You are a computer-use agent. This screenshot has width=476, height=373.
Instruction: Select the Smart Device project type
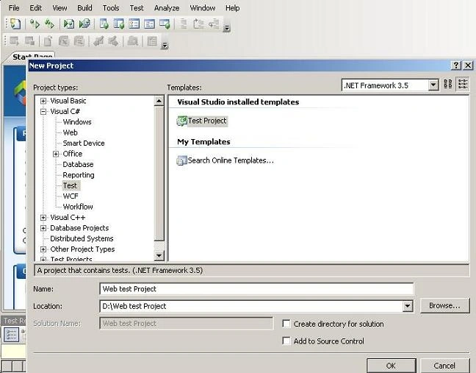coord(84,143)
